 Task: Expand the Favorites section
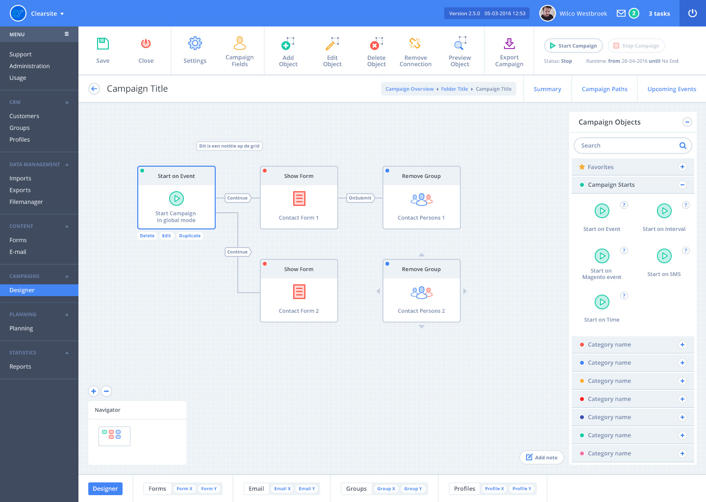tap(682, 167)
